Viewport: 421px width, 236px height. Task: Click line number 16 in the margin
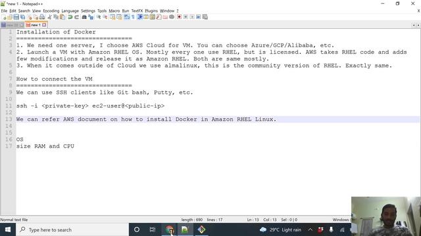coord(9,140)
